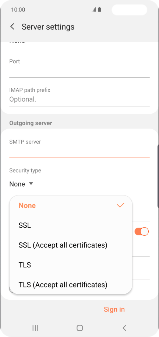Go back using the header back arrow

pos(12,27)
